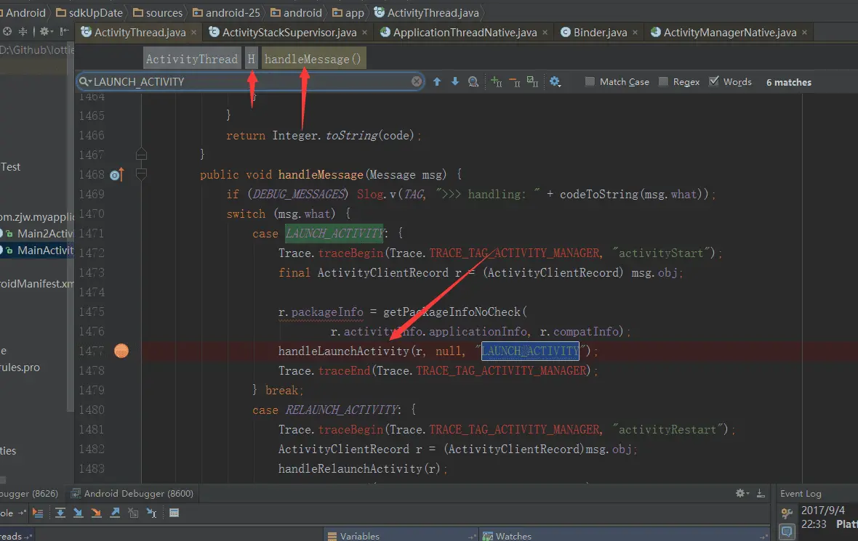
Task: Open search history magnifier dropdown
Action: pyautogui.click(x=85, y=81)
